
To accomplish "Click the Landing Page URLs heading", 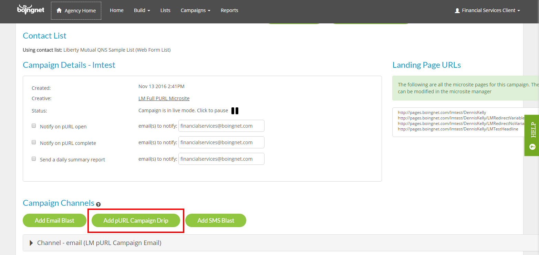I will [427, 65].
